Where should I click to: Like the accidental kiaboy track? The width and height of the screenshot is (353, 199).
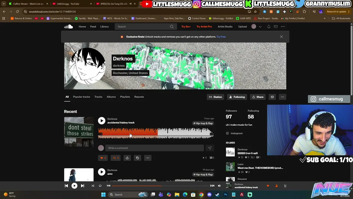coord(103,158)
